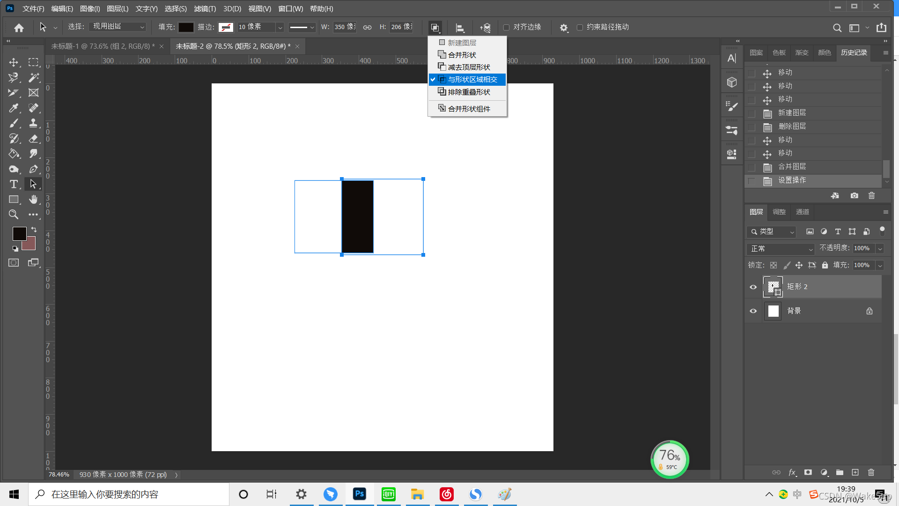Viewport: 899px width, 506px height.
Task: Select the Pen tool
Action: [33, 169]
